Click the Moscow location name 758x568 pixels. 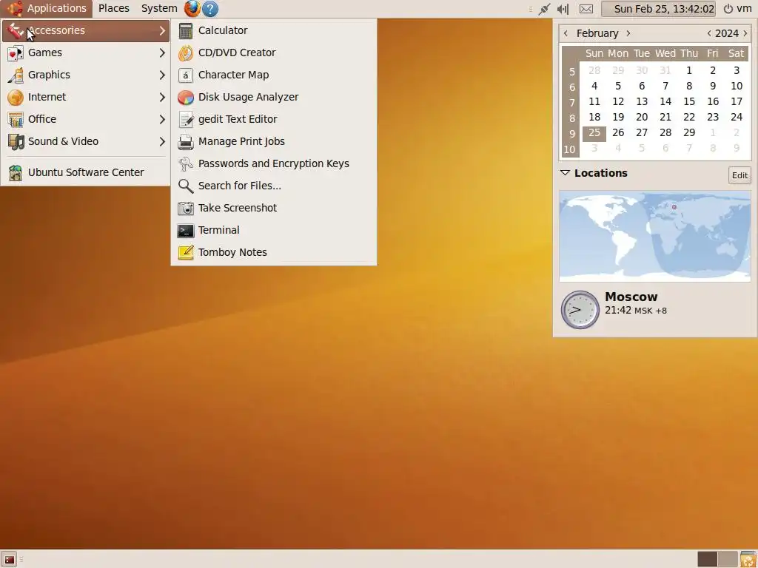(631, 297)
